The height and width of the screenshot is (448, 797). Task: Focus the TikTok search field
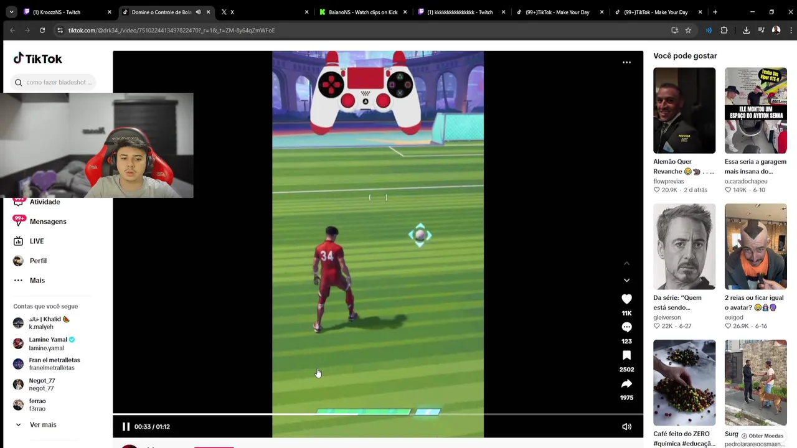click(x=54, y=82)
